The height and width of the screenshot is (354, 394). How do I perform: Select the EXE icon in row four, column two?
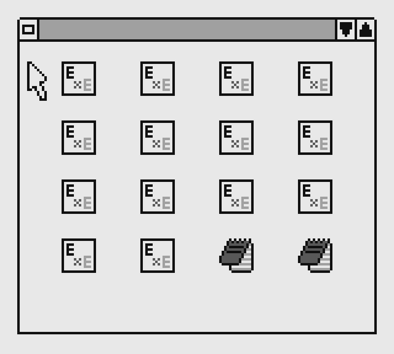tap(158, 255)
